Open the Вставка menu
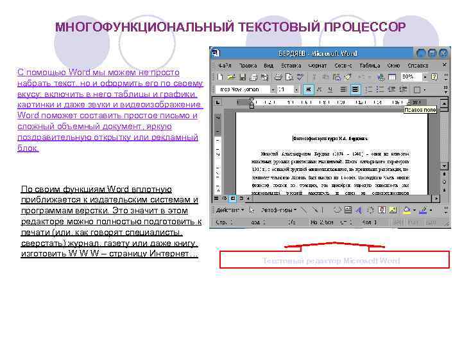The width and height of the screenshot is (462, 347). (291, 66)
